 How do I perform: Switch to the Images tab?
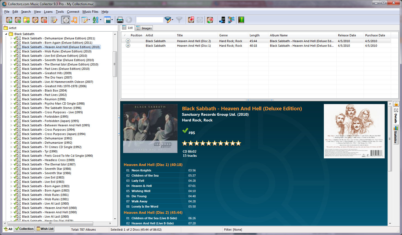coord(144,28)
